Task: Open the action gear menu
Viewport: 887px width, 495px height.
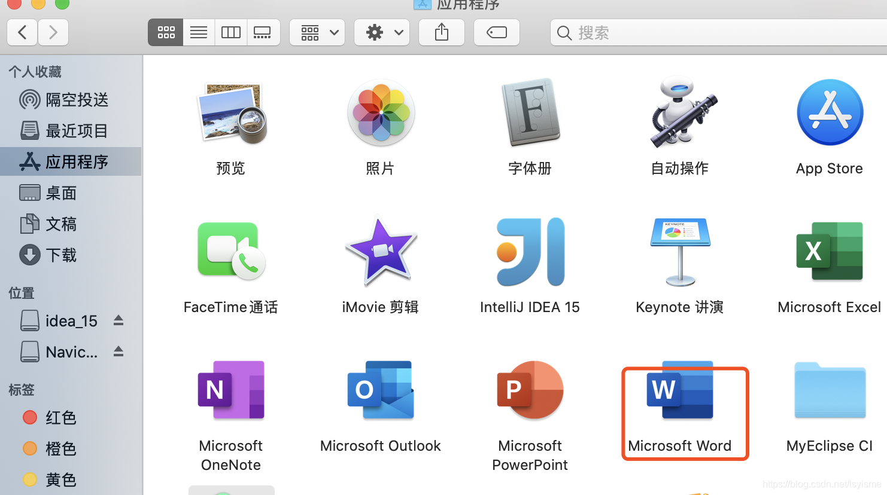Action: [382, 32]
